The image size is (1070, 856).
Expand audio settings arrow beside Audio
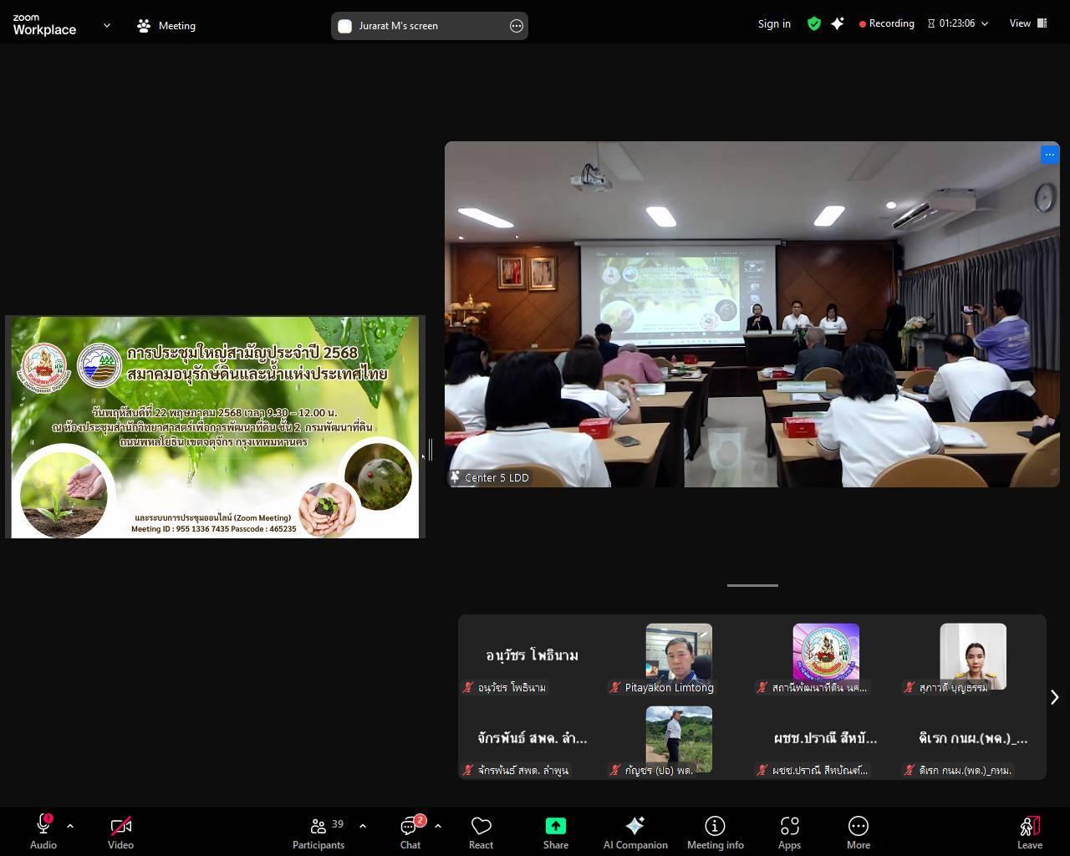[x=70, y=826]
